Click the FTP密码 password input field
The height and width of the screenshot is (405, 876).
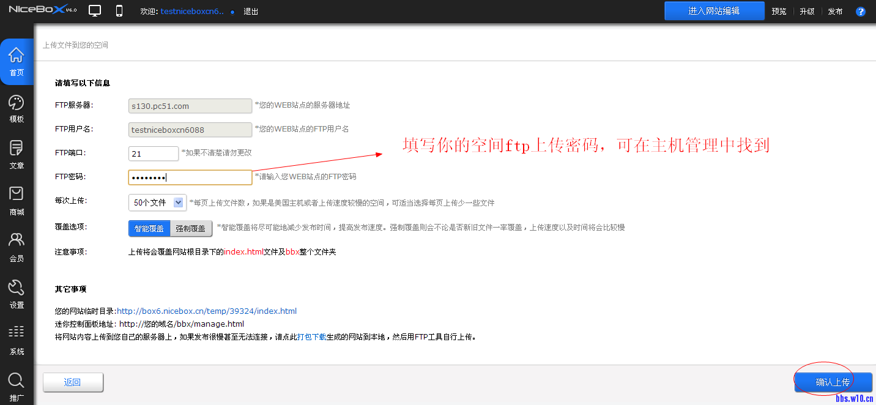click(x=190, y=177)
